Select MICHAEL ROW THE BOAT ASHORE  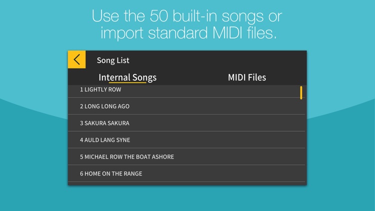coord(186,156)
